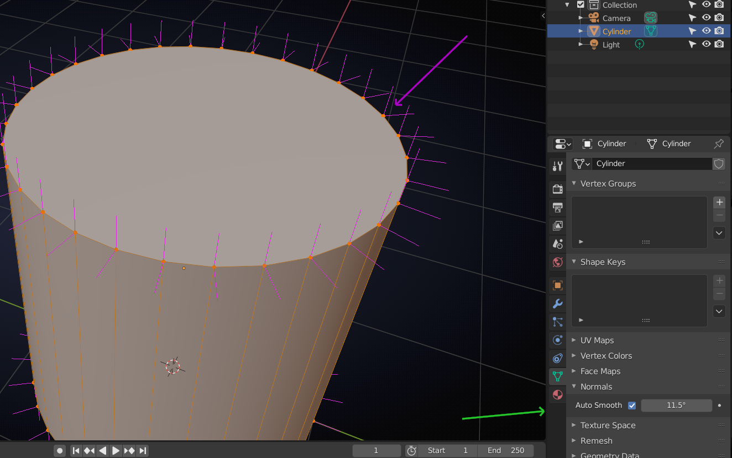Image resolution: width=732 pixels, height=458 pixels.
Task: Select the Physics Properties tab
Action: click(557, 340)
